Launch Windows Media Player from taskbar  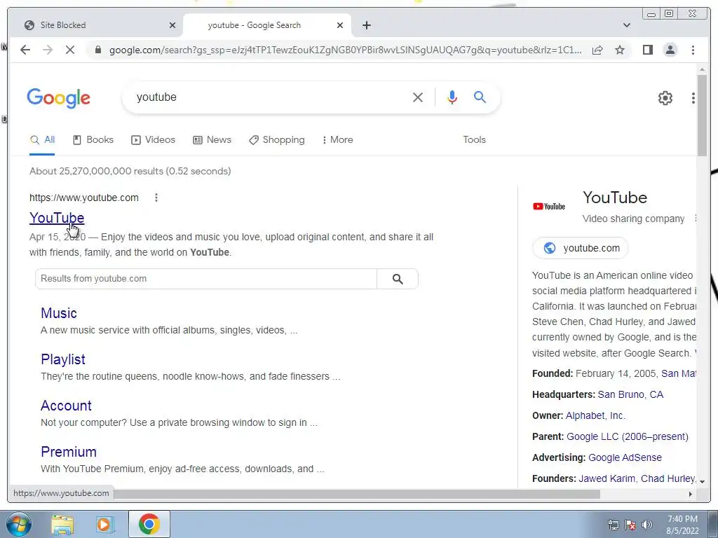pos(104,524)
